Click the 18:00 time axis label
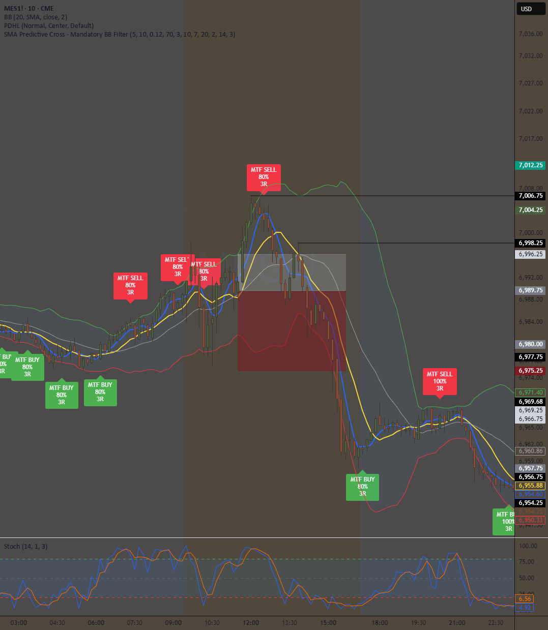This screenshot has height=630, width=548. pyautogui.click(x=380, y=623)
